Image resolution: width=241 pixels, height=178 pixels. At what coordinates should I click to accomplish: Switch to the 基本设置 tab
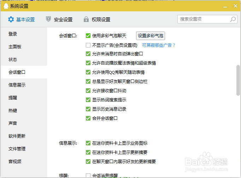click(x=21, y=20)
